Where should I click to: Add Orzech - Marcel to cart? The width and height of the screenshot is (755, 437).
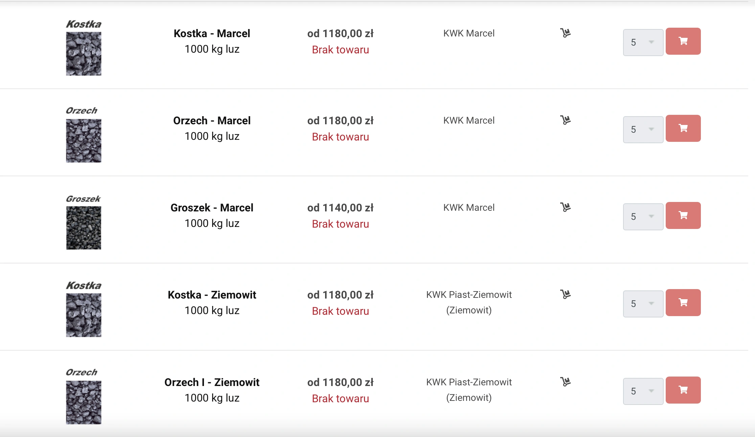[x=683, y=128]
